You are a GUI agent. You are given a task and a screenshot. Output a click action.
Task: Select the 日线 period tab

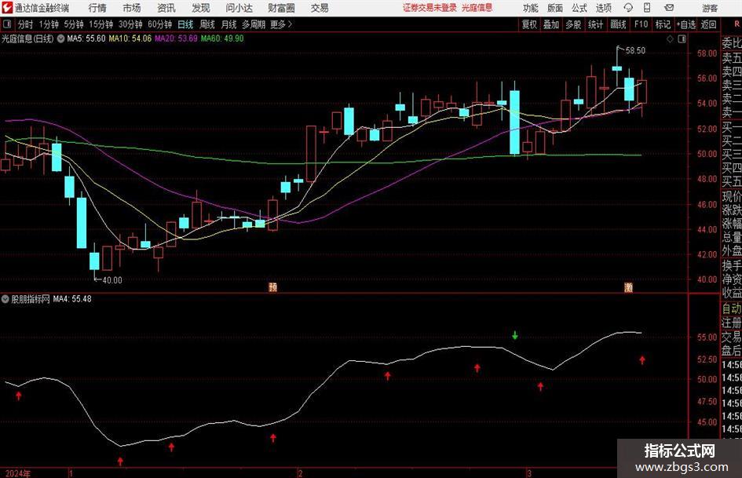pyautogui.click(x=185, y=24)
